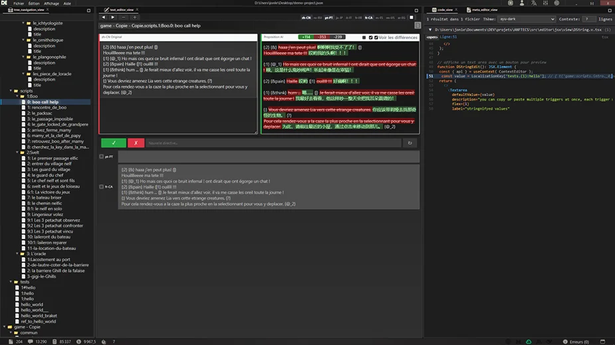Check the pt-PT translation row checkbox
Screen dimensions: 615x345
(x=101, y=157)
